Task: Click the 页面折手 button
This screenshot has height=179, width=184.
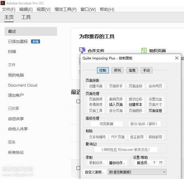Action: click(116, 86)
